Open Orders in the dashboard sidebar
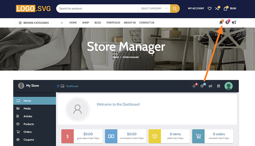The height and width of the screenshot is (146, 255). click(27, 132)
